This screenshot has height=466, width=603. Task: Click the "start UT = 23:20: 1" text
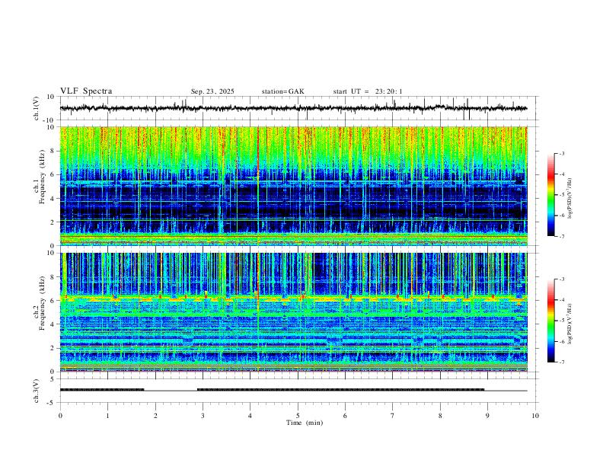tap(368, 91)
